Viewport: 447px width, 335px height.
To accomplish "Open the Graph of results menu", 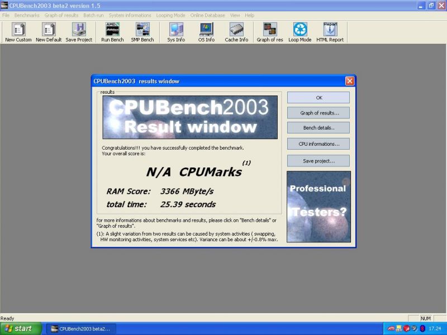I will point(61,16).
